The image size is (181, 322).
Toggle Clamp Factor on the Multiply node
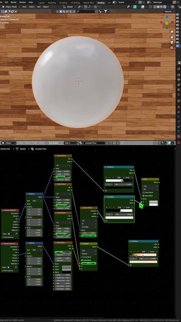[x=82, y=260]
